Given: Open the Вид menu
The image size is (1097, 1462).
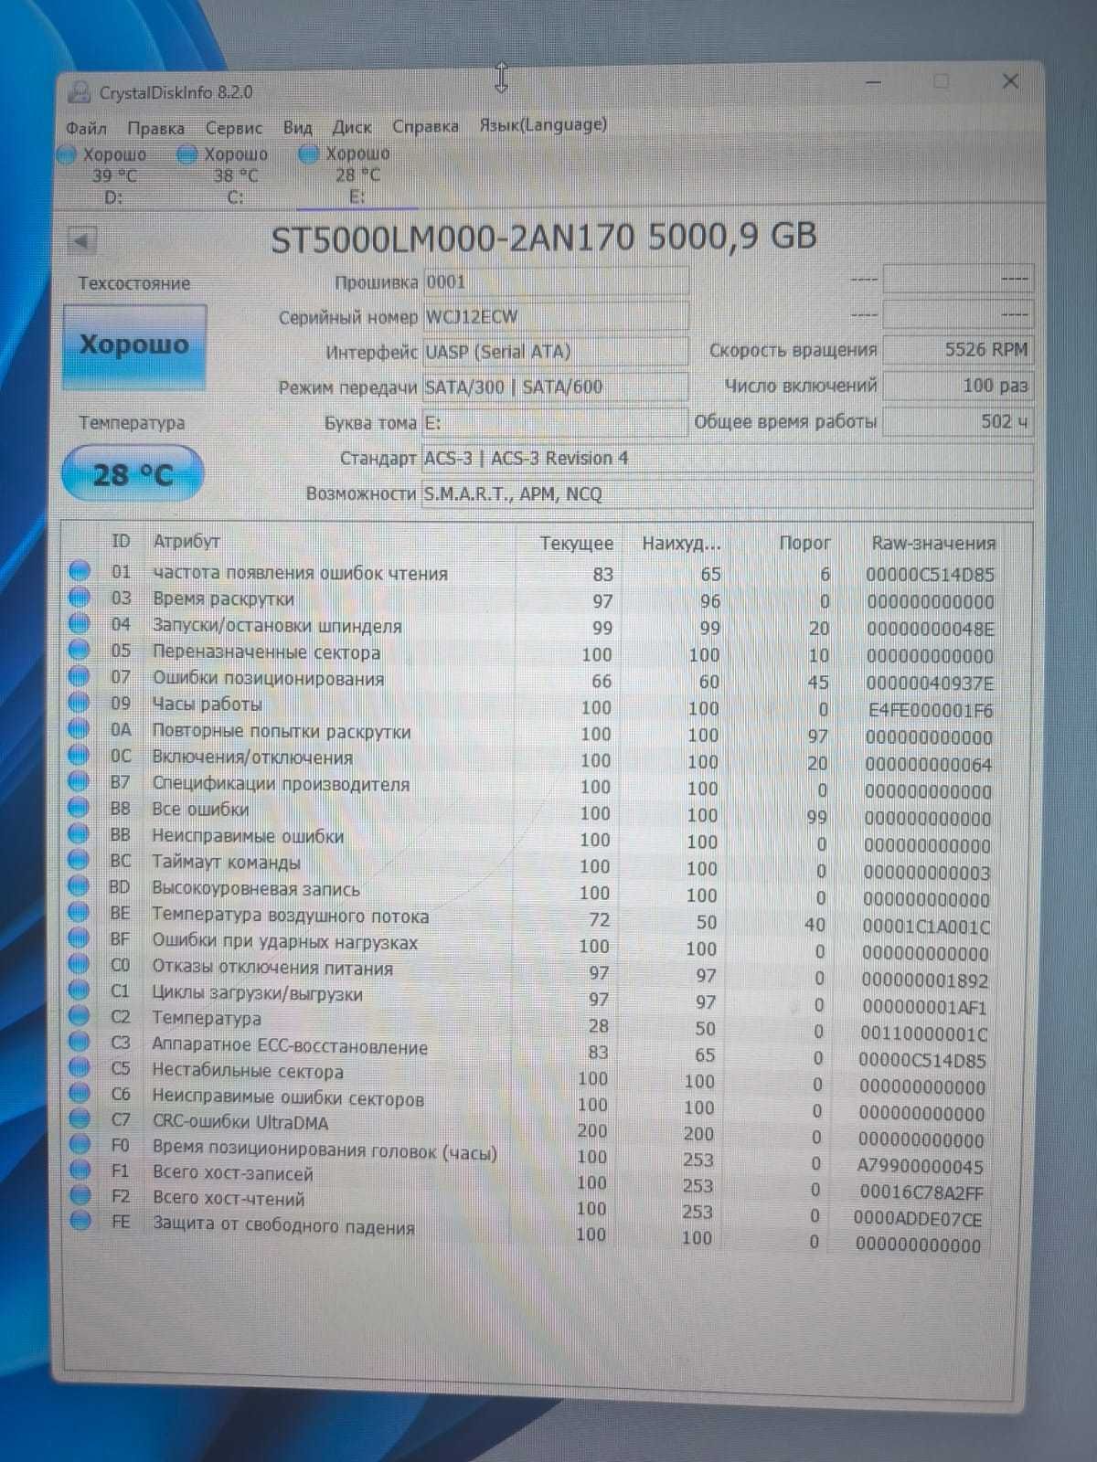Looking at the screenshot, I should click(x=297, y=127).
